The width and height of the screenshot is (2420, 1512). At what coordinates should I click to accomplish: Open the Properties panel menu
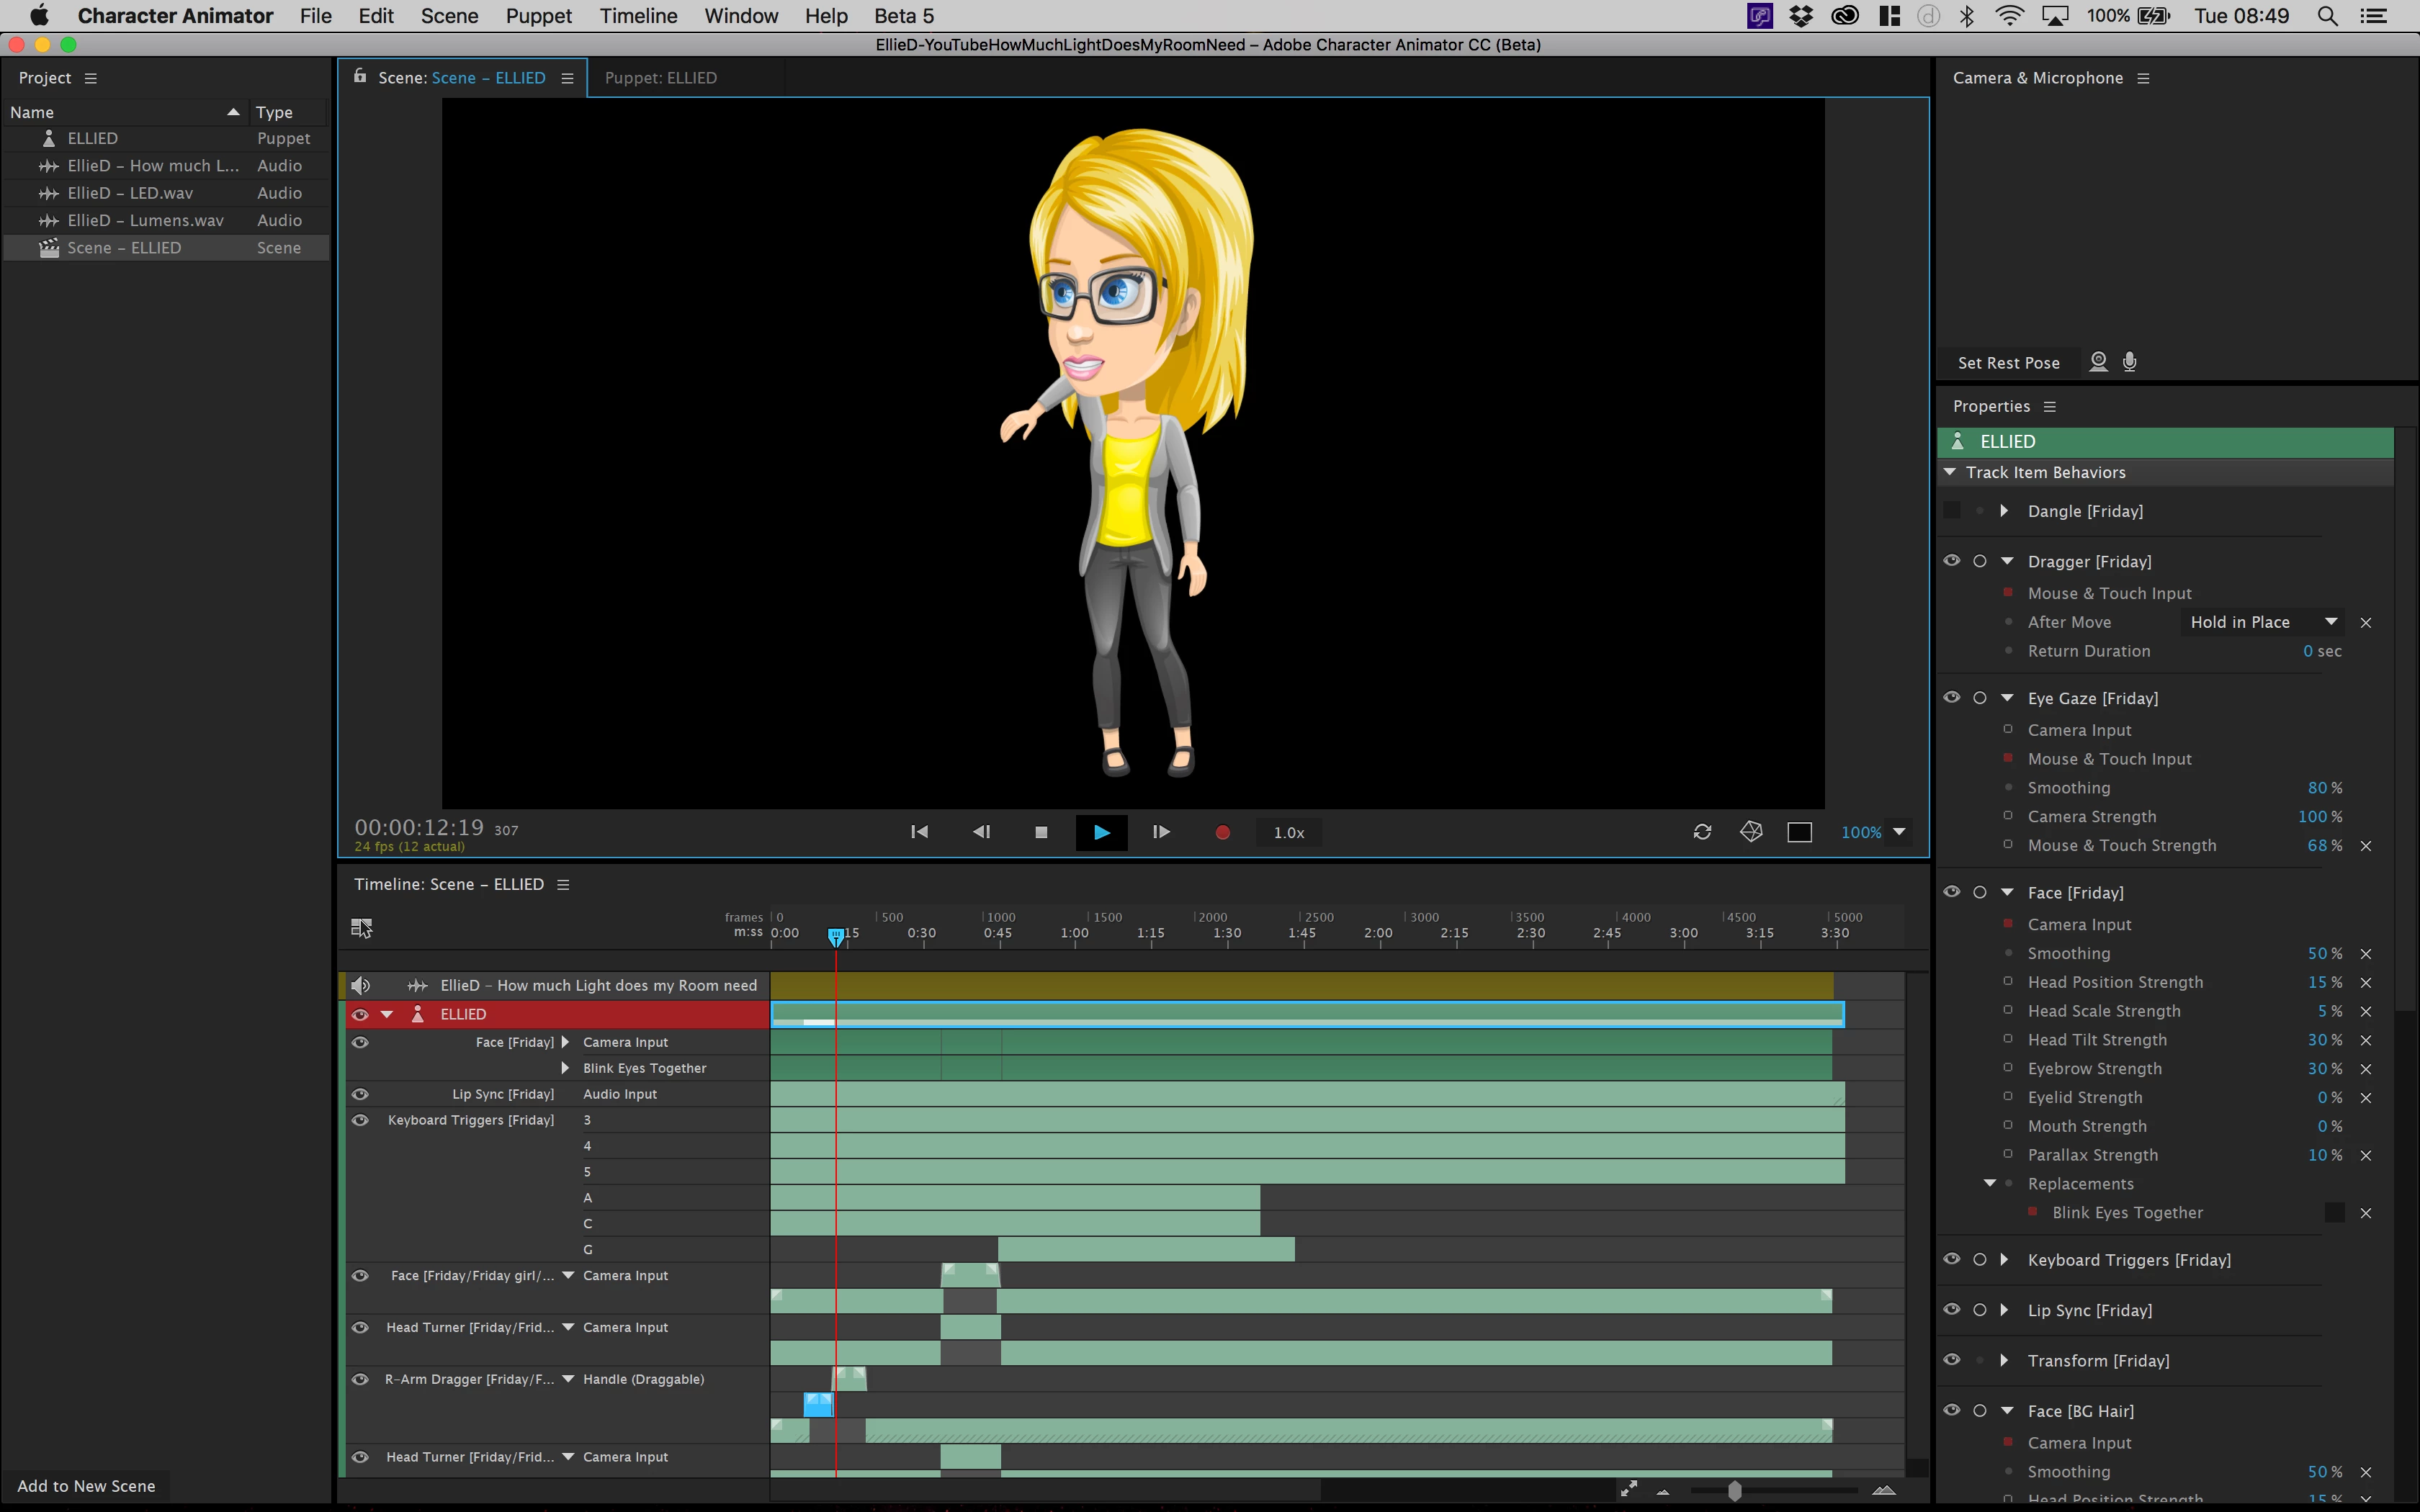tap(2050, 406)
